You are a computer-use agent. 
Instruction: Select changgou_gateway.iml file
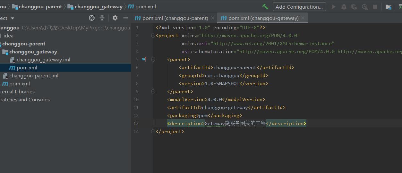tap(40, 59)
